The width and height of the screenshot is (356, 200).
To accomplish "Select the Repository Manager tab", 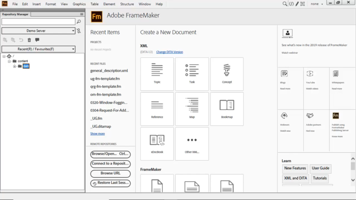I will 15,14.
